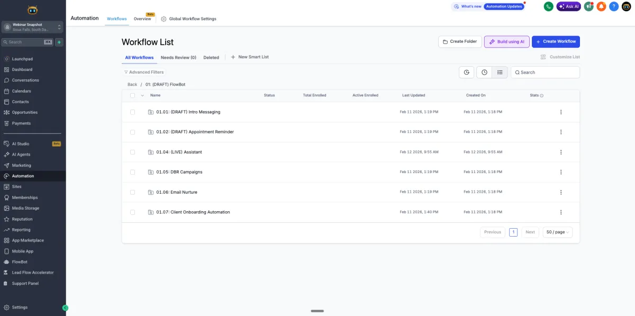The width and height of the screenshot is (635, 316).
Task: Open the Webinar Snapshot account switcher
Action: (x=32, y=27)
